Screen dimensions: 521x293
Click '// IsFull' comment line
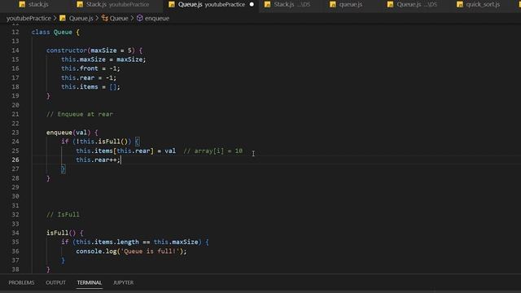pyautogui.click(x=63, y=215)
